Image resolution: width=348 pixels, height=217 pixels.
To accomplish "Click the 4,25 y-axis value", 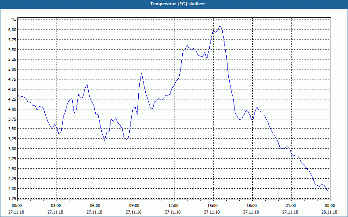I will (13, 99).
